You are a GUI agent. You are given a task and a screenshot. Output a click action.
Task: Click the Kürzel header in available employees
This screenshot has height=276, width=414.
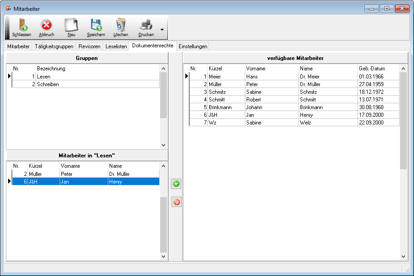click(216, 69)
